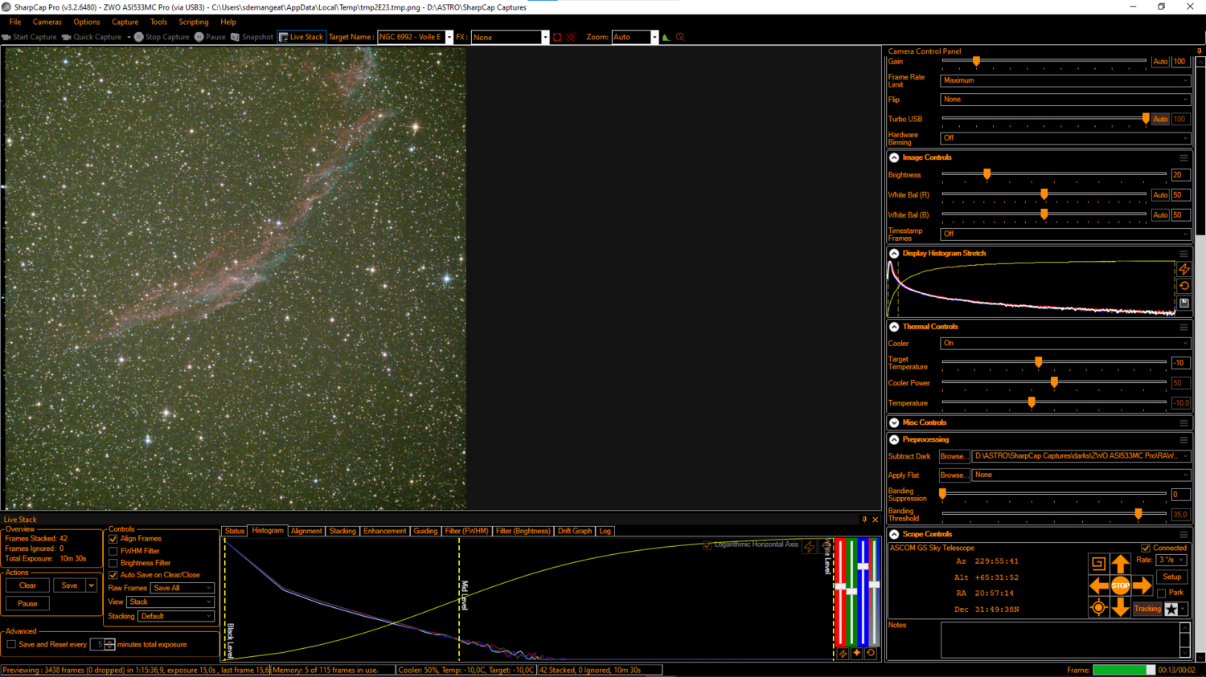Uncheck Align Frames in Live Stack controls
This screenshot has height=677, width=1206.
point(113,539)
